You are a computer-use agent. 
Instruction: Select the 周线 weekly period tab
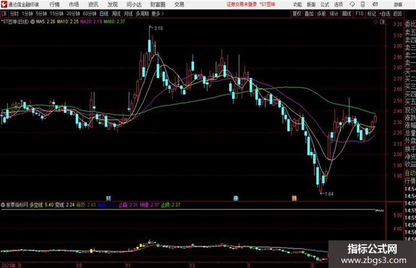116,14
